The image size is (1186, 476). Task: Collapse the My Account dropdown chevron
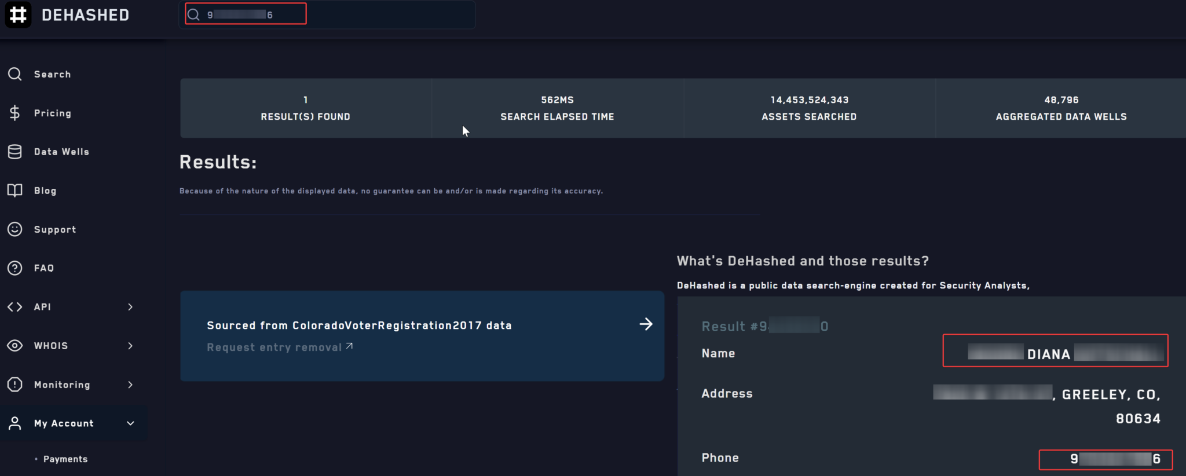(x=130, y=423)
